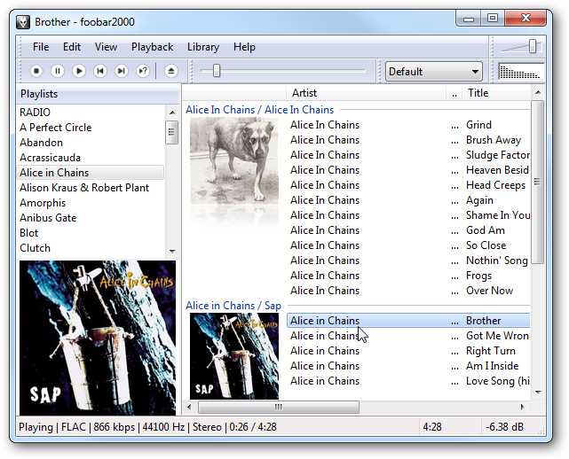The width and height of the screenshot is (569, 459).
Task: Select the Alice in Chains playlist
Action: click(x=91, y=173)
